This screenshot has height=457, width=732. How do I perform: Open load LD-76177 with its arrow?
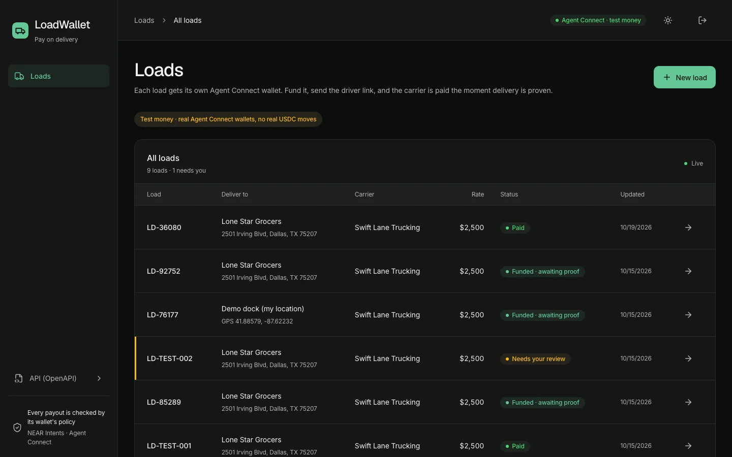[x=688, y=315]
